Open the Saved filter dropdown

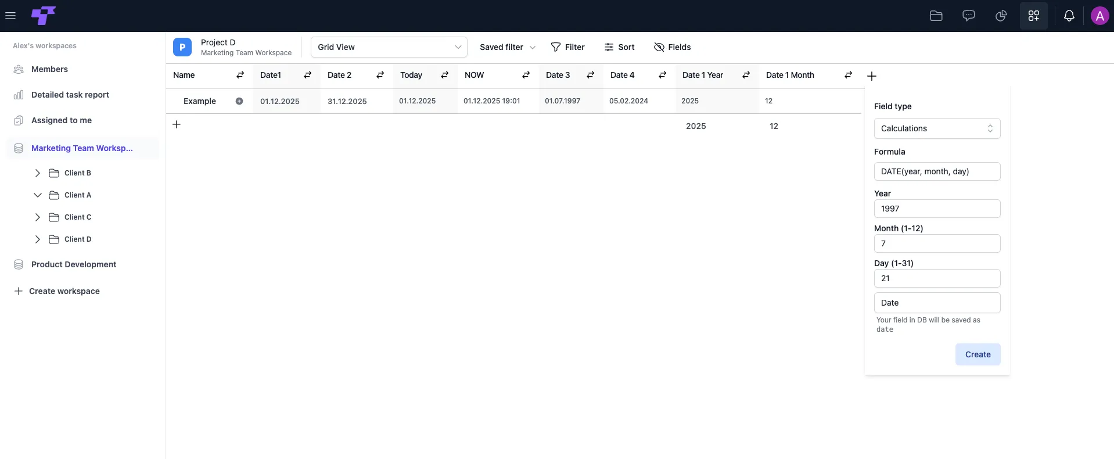point(508,47)
